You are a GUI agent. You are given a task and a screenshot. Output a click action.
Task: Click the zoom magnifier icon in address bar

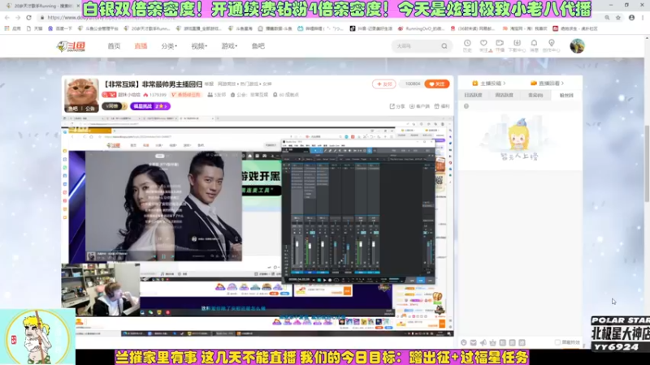607,18
